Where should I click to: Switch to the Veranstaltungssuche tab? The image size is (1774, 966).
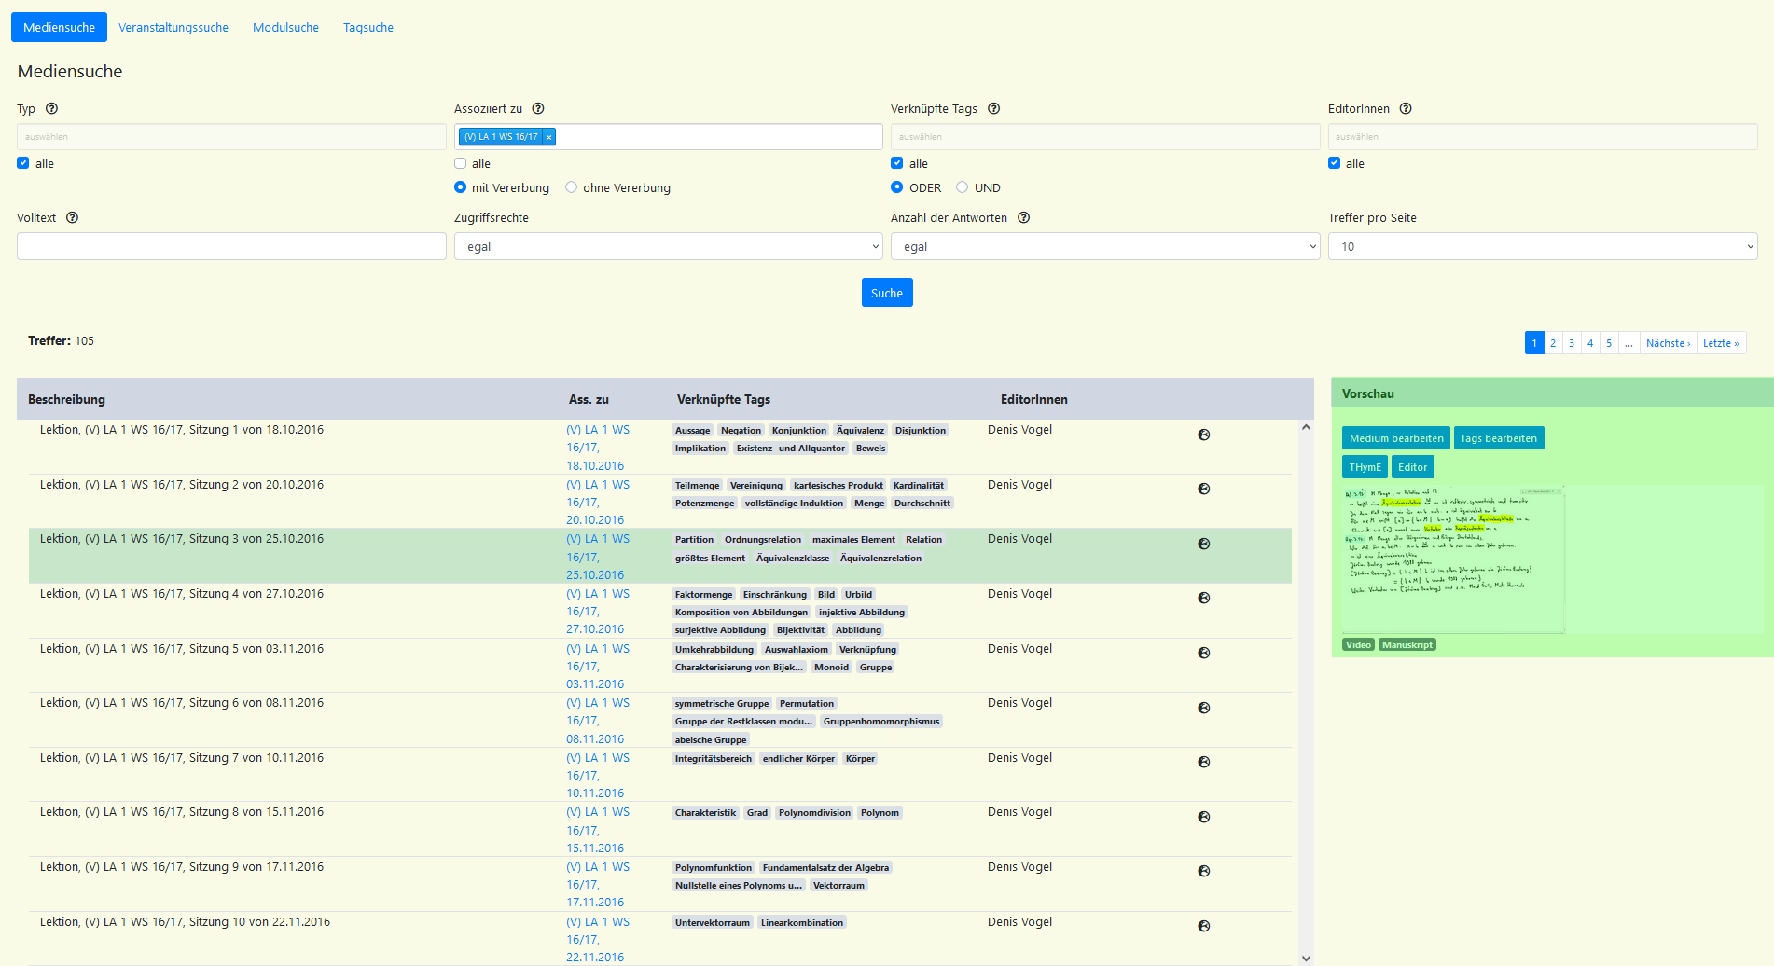[x=173, y=28]
